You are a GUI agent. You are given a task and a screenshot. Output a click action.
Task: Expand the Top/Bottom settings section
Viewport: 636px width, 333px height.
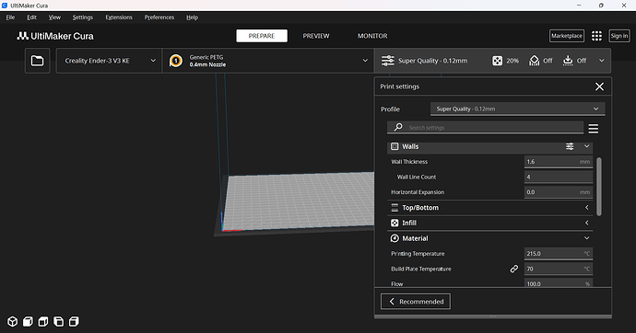(490, 208)
